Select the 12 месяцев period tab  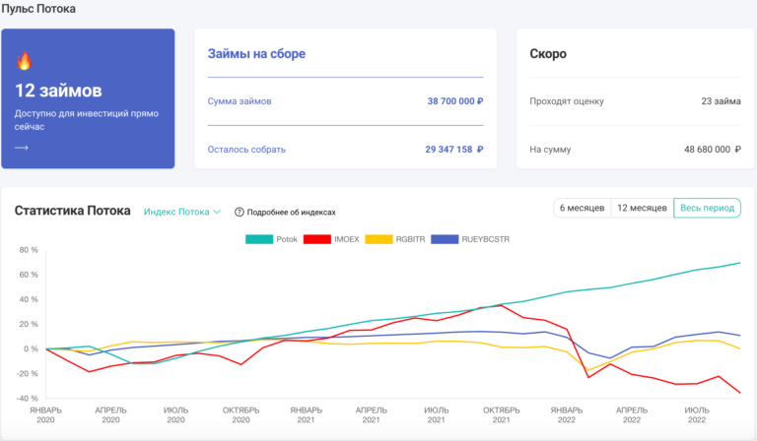click(x=642, y=209)
